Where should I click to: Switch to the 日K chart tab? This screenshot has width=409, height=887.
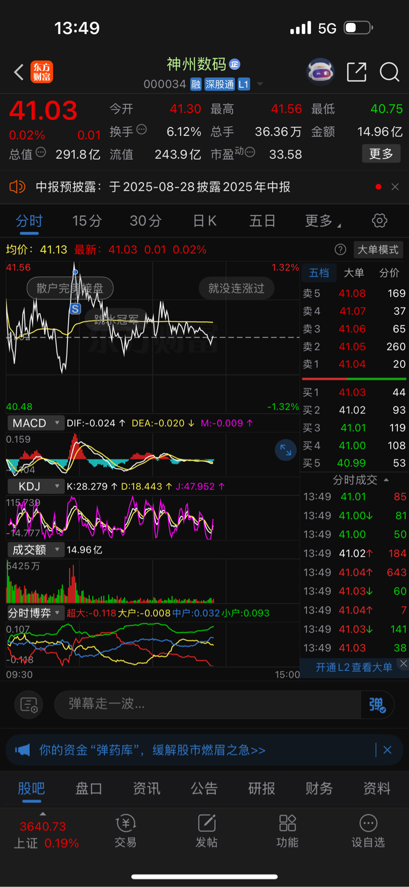tap(204, 221)
